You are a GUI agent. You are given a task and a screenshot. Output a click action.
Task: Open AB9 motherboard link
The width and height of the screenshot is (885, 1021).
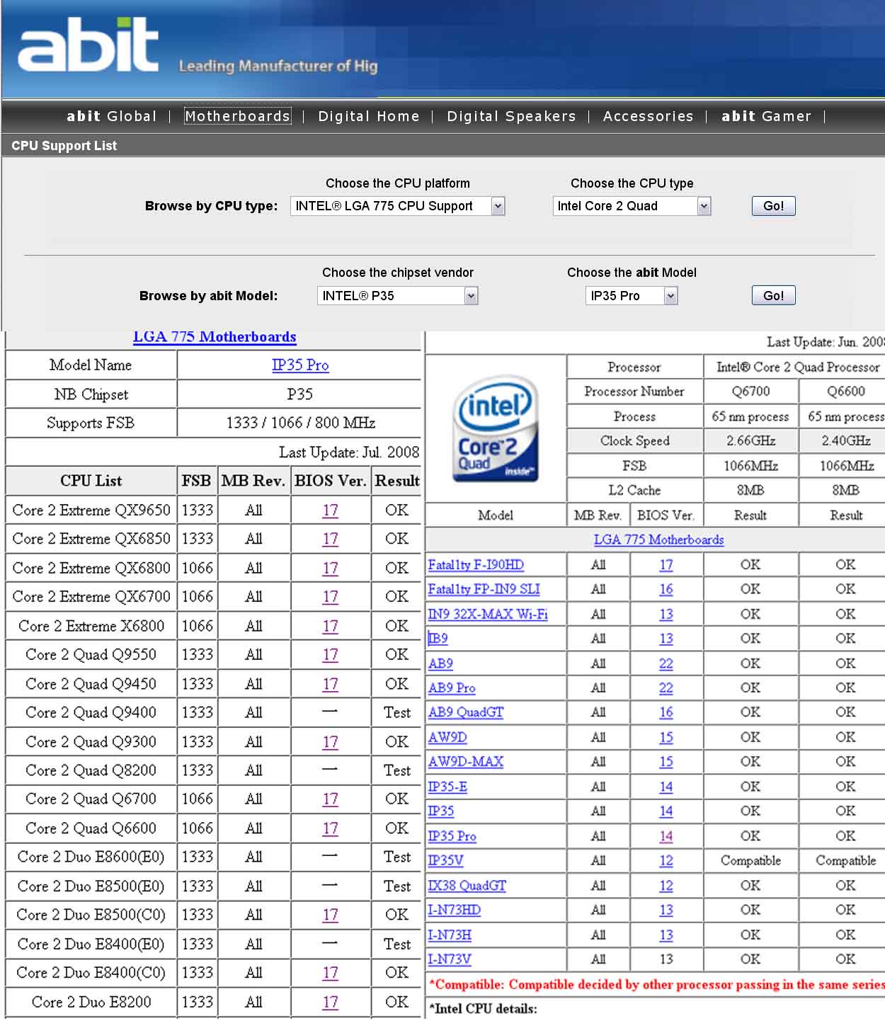click(440, 663)
